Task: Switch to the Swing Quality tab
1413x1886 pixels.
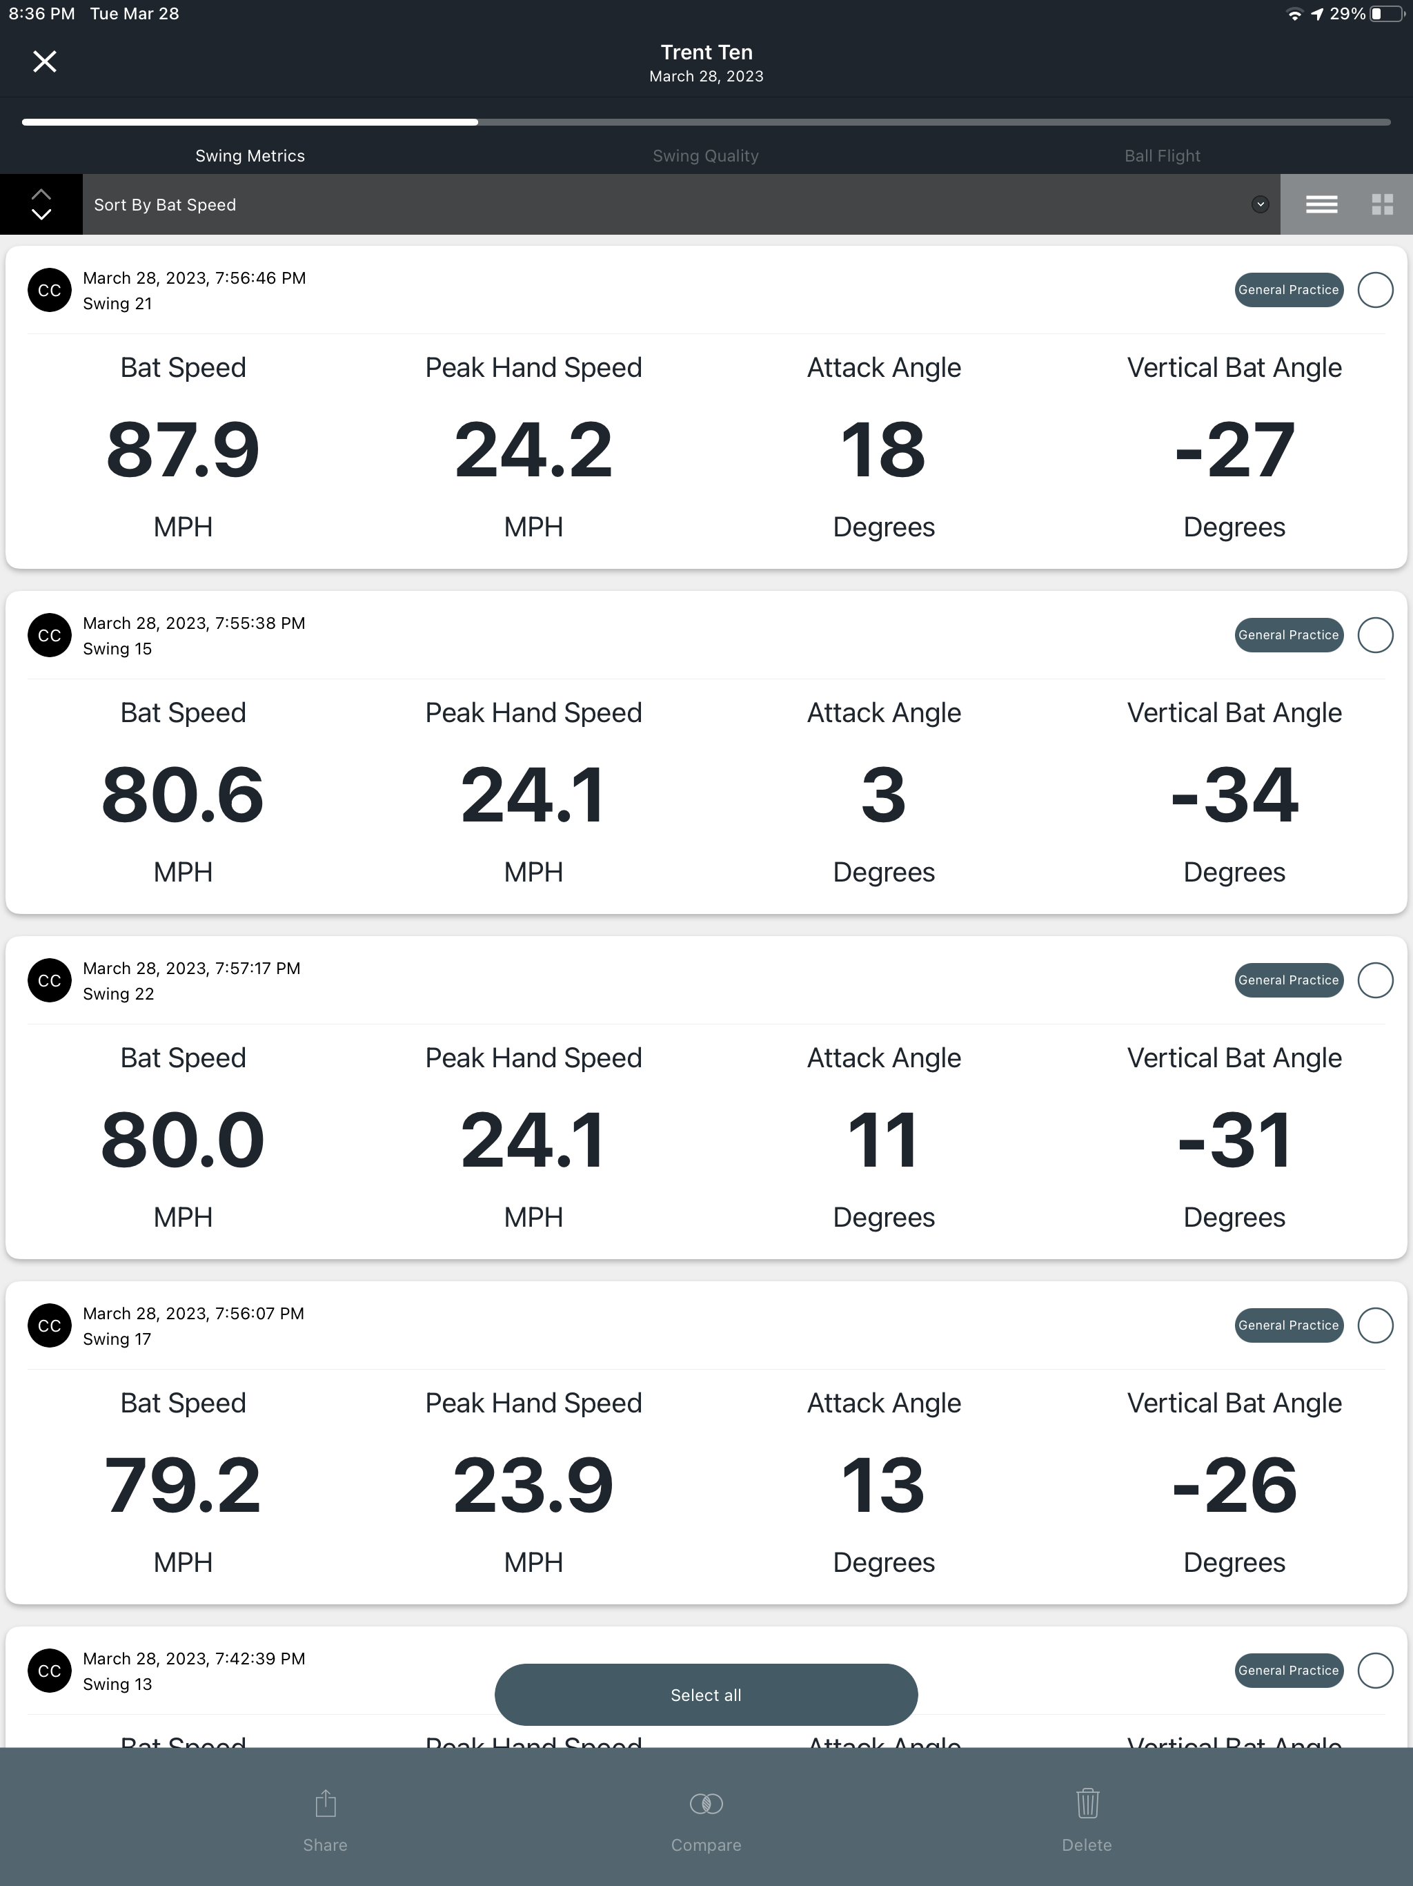Action: [x=706, y=156]
